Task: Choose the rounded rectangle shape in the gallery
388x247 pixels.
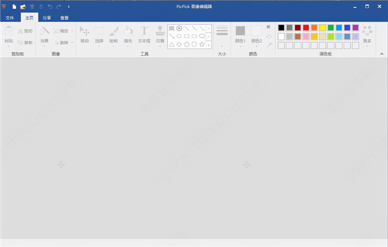Action: click(x=194, y=36)
